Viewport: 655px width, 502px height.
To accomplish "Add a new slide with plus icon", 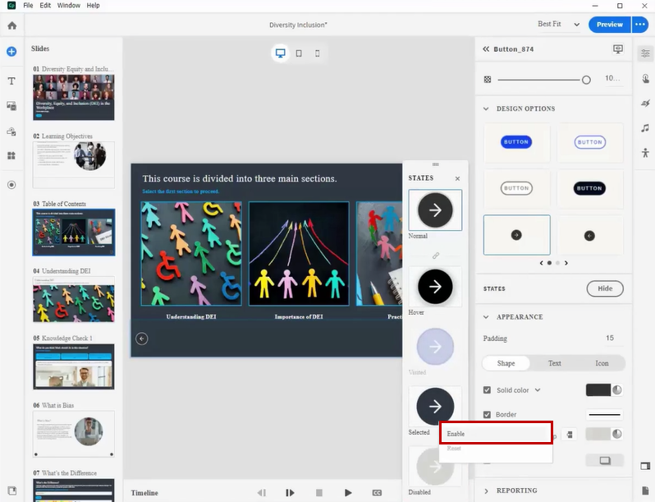I will (11, 52).
